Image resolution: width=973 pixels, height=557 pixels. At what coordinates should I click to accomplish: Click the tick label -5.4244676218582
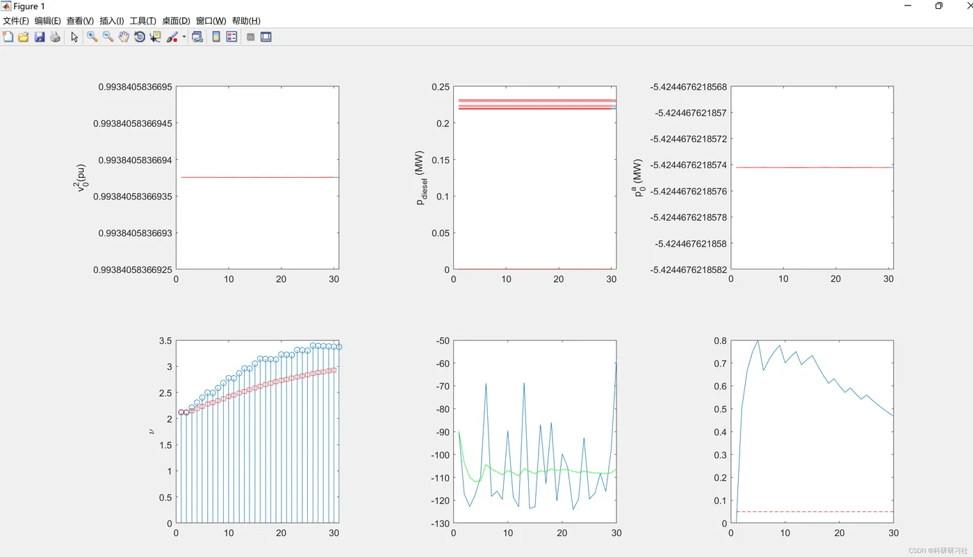tap(688, 269)
